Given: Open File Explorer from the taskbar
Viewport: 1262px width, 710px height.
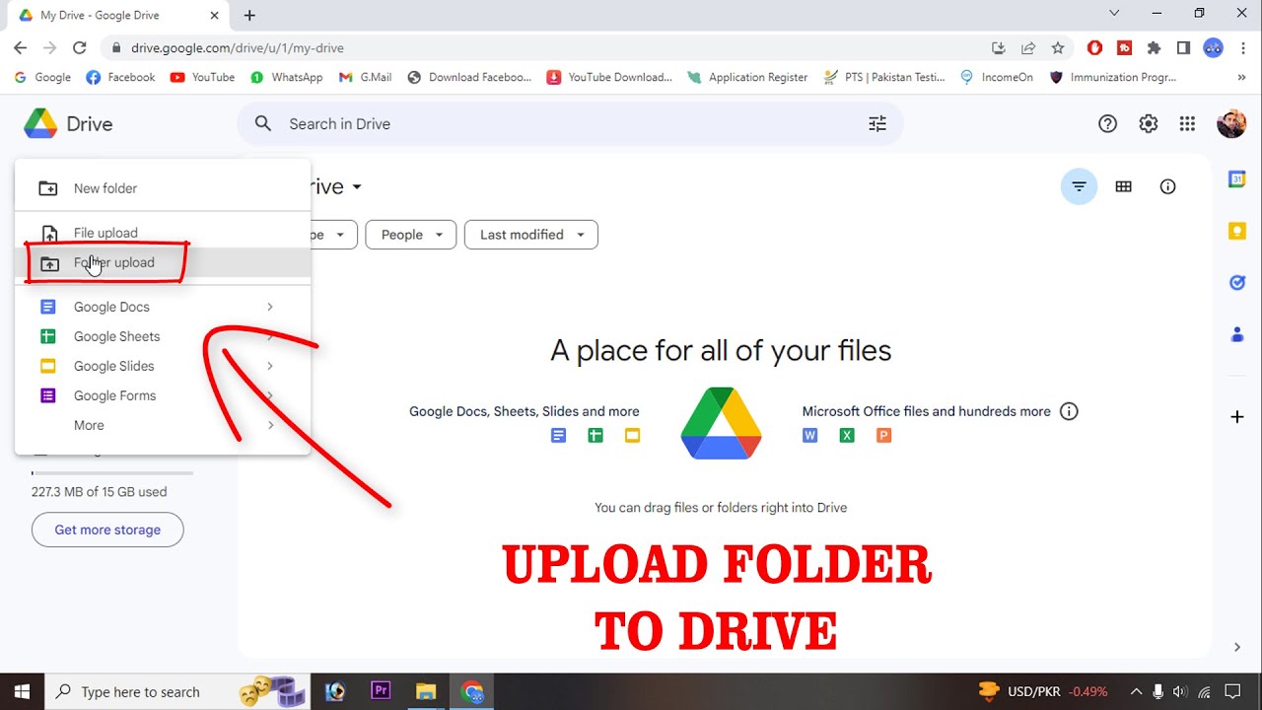Looking at the screenshot, I should click(x=426, y=691).
